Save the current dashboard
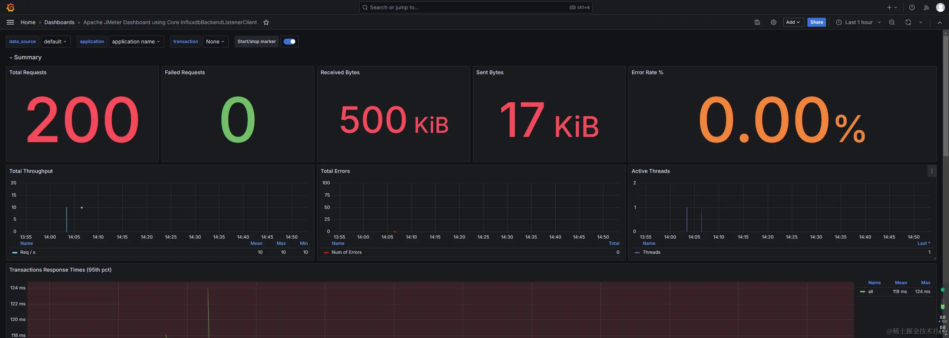This screenshot has height=338, width=949. click(x=757, y=22)
